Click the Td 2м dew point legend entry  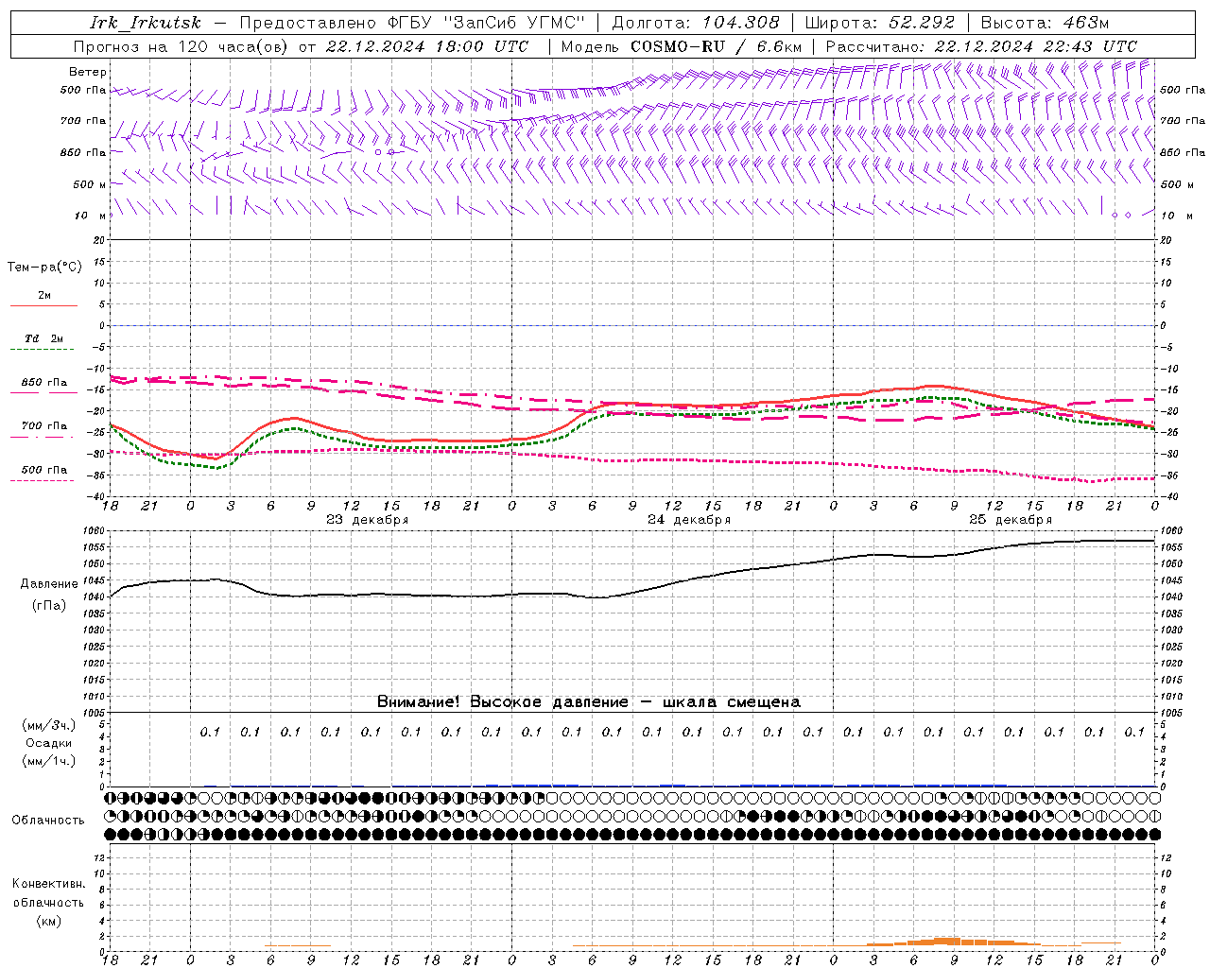pos(44,338)
